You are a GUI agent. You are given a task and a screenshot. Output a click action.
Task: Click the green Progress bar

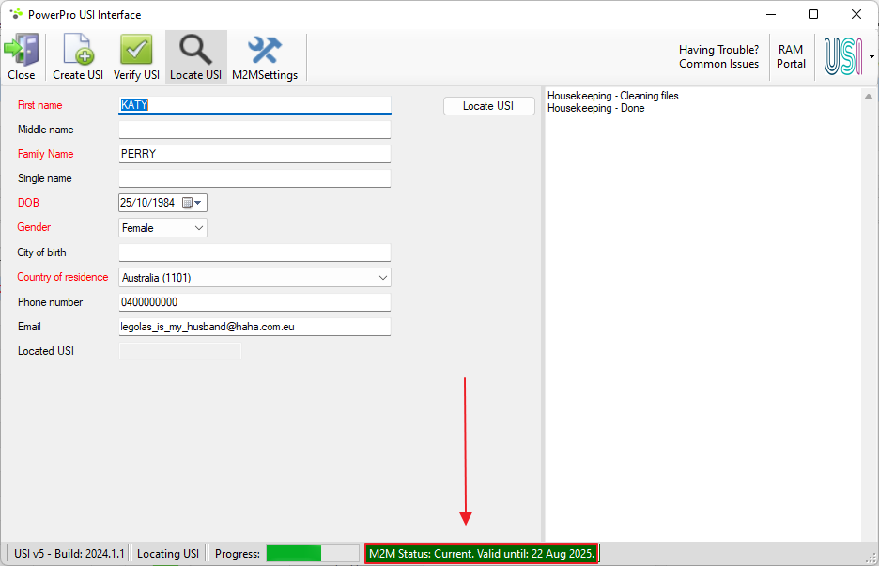312,554
